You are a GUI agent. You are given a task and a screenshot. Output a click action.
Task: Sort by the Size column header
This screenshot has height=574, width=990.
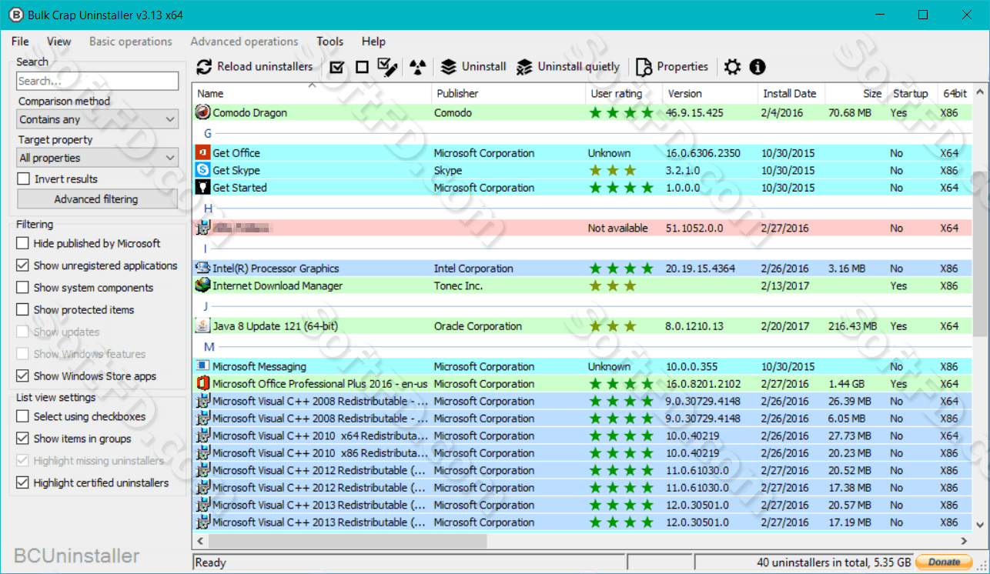pyautogui.click(x=856, y=93)
